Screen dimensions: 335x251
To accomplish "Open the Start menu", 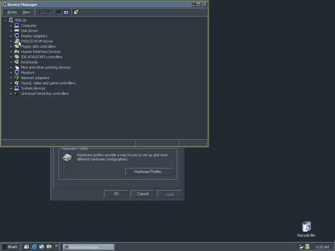I will click(9, 247).
